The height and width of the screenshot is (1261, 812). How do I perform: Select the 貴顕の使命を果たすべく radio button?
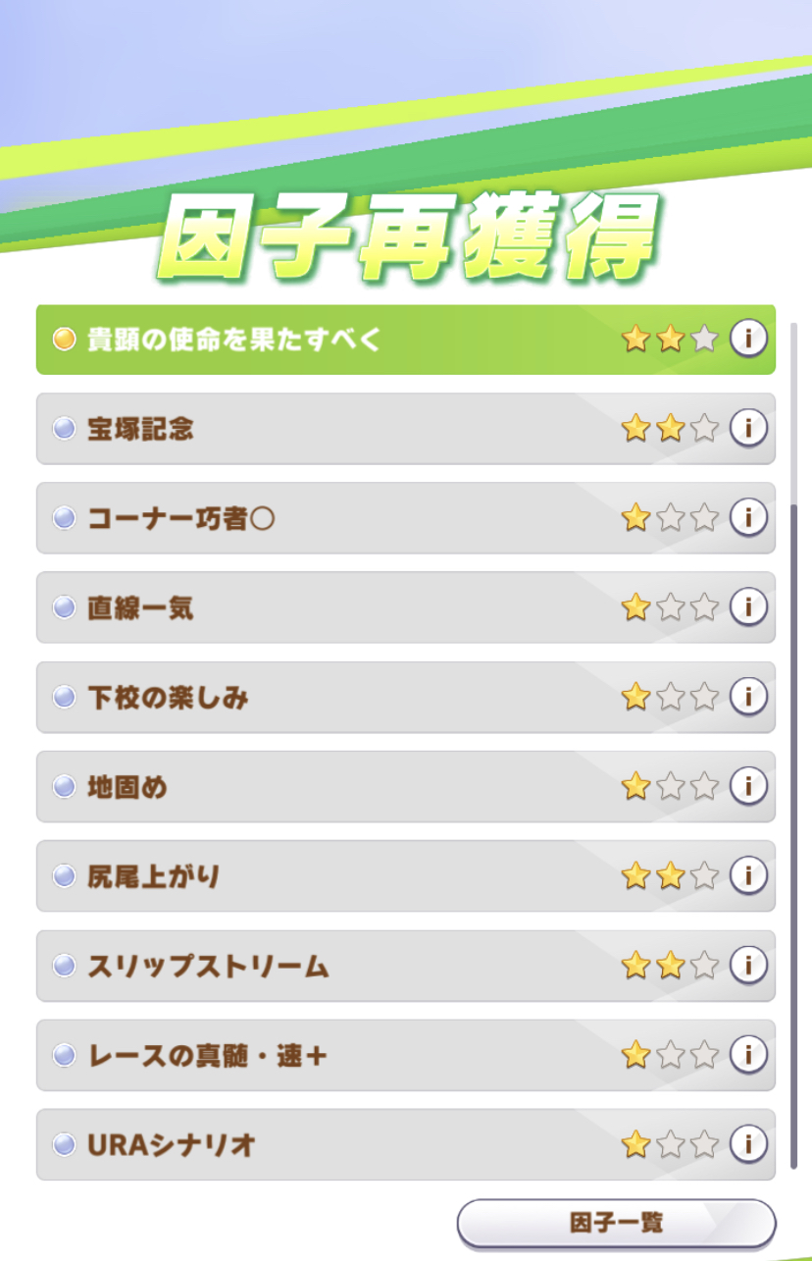64,340
